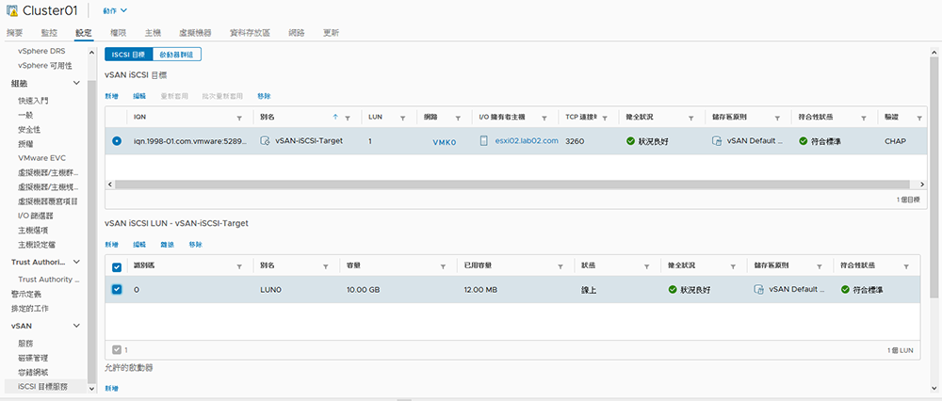
Task: Uncheck the LUN0 row checkbox
Action: coord(117,289)
